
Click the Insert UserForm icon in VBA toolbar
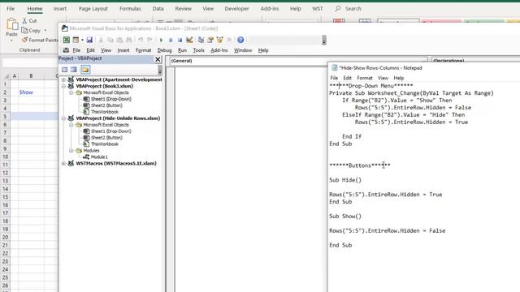tap(76, 40)
